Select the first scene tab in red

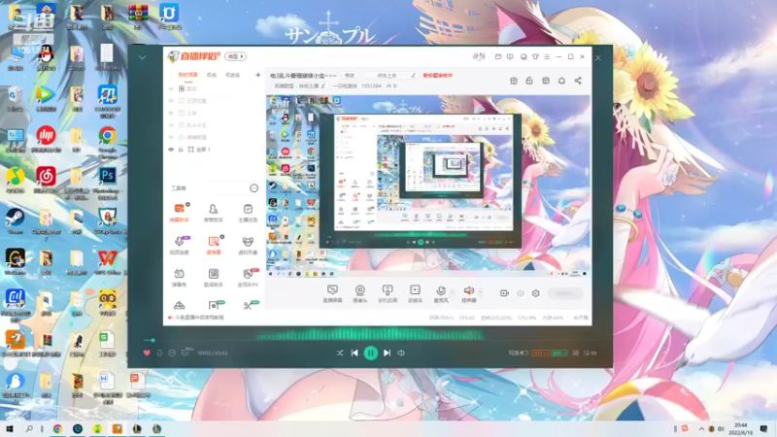click(187, 75)
